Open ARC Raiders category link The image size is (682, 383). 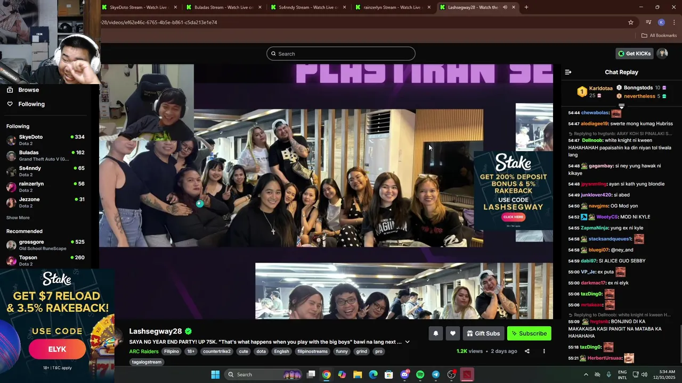click(x=144, y=352)
